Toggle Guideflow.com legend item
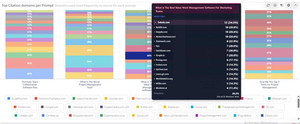 17,98
